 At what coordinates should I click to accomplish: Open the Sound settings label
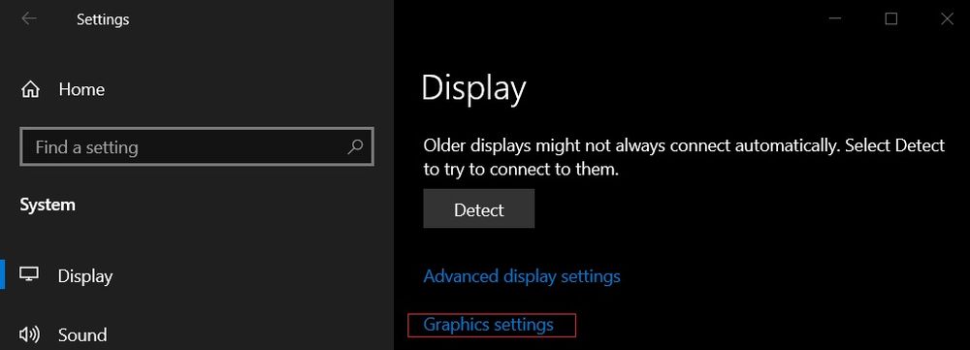pos(82,335)
